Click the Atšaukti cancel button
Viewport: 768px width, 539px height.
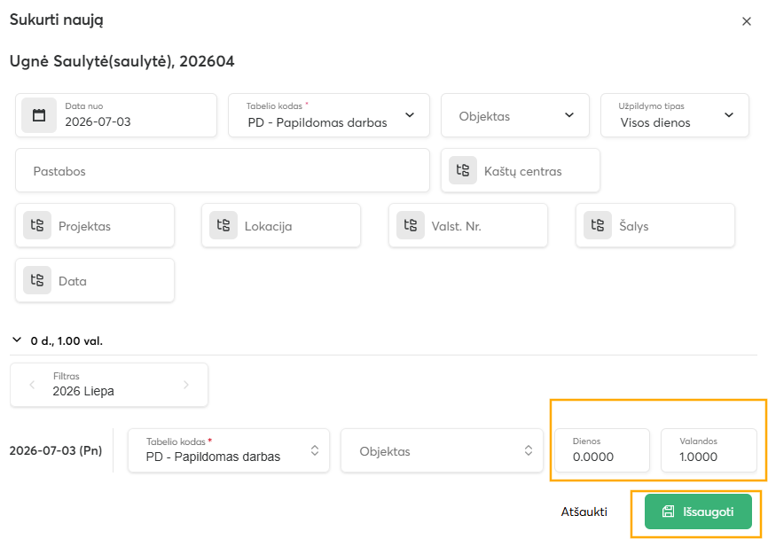coord(584,512)
